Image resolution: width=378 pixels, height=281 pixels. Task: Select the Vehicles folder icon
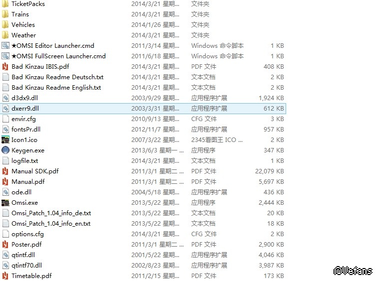click(x=5, y=25)
